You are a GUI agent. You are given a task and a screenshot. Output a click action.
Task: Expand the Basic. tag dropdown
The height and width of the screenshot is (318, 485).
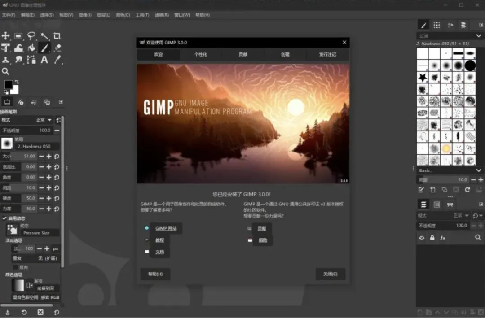click(479, 170)
